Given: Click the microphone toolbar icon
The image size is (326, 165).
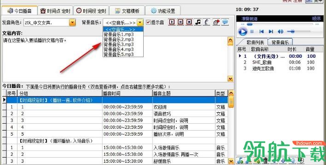Looking at the screenshot, I should (x=206, y=22).
